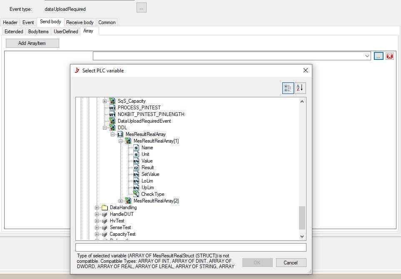Image resolution: width=401 pixels, height=279 pixels.
Task: Select the PROCESS_PINTEST variable
Action: pyautogui.click(x=139, y=108)
